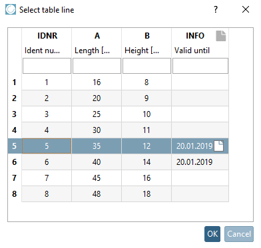The width and height of the screenshot is (261, 248).
Task: Open the document icon in row 5
Action: pos(218,146)
